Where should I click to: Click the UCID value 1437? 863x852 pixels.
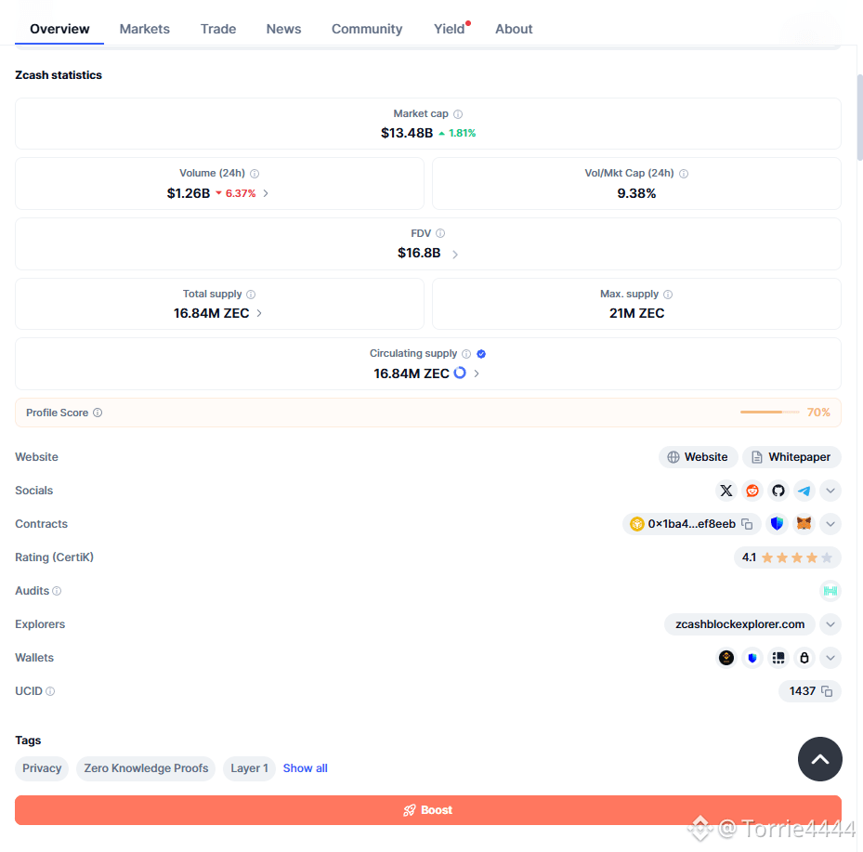pos(803,691)
